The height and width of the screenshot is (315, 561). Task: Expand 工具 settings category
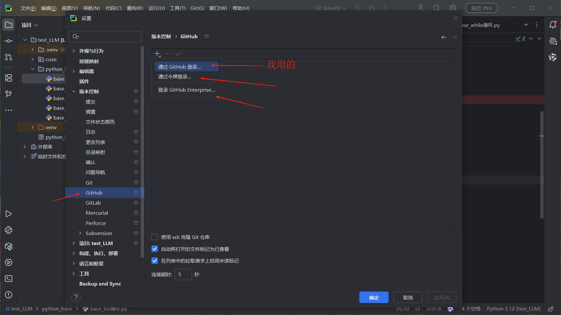coord(74,274)
